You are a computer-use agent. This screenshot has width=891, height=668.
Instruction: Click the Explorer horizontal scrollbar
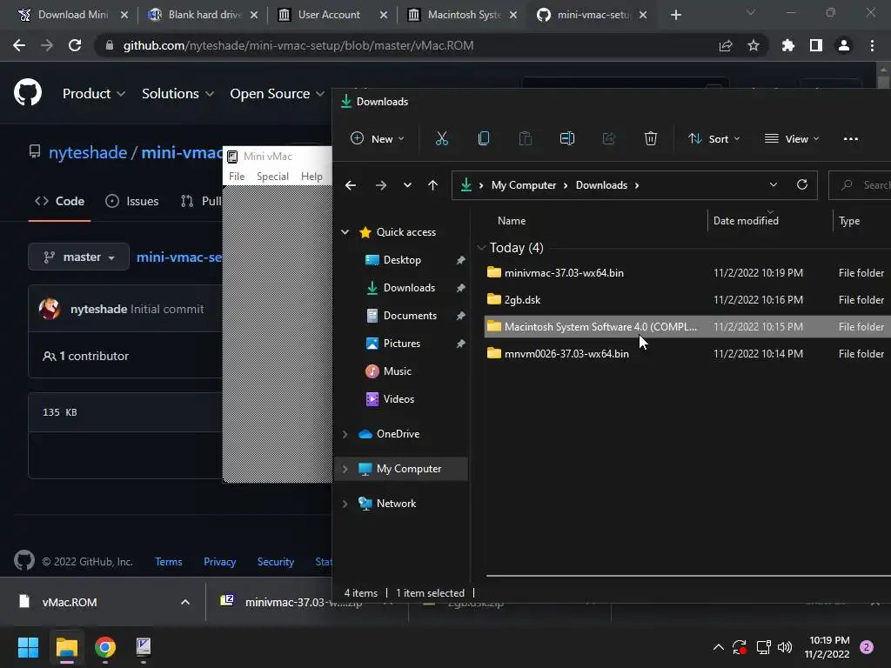pos(688,576)
